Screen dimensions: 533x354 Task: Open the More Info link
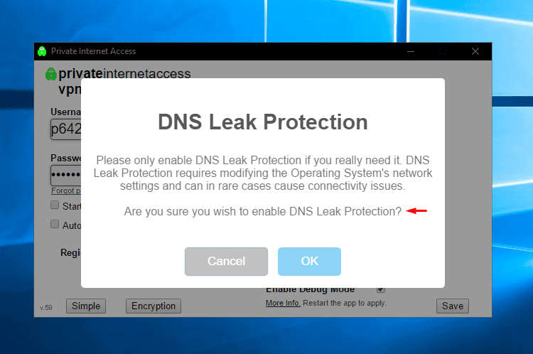283,303
